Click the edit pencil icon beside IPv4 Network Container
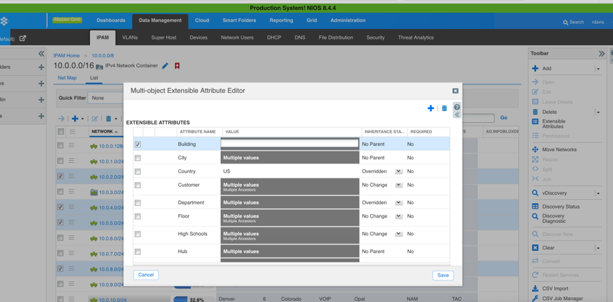This screenshot has height=302, width=613. coord(165,66)
